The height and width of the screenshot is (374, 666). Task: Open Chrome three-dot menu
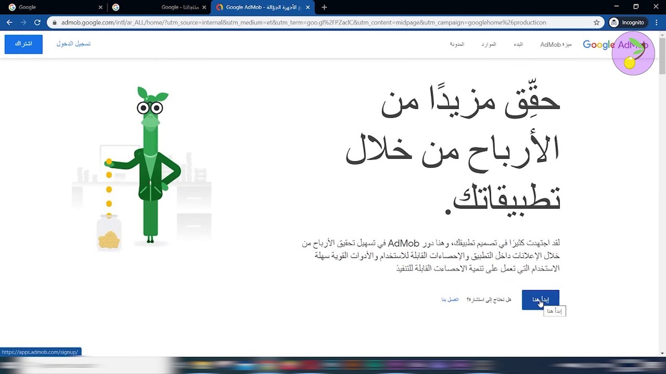click(x=657, y=22)
